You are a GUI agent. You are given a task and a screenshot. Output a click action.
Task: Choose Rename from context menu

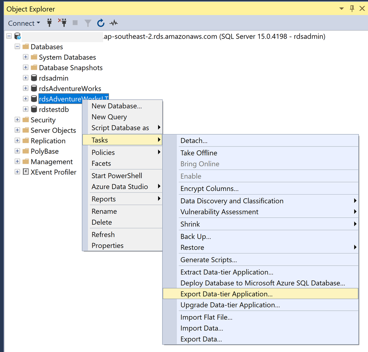pyautogui.click(x=123, y=211)
